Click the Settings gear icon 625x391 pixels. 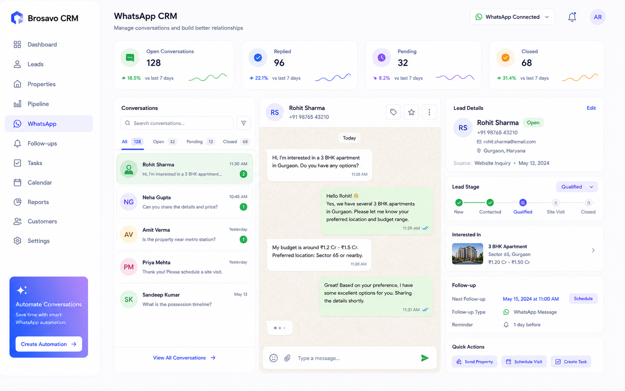(x=17, y=241)
